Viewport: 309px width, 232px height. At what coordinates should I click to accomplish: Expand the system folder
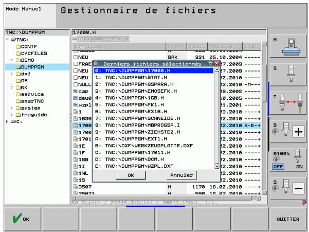12,108
